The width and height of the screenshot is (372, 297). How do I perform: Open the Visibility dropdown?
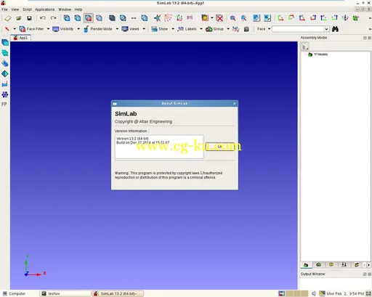pos(78,29)
